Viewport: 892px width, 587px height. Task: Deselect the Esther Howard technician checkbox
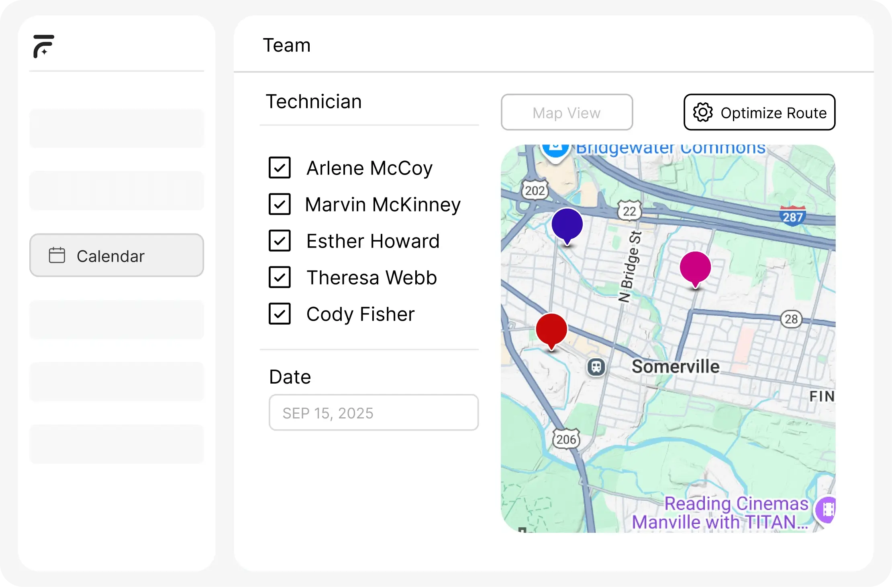(280, 241)
